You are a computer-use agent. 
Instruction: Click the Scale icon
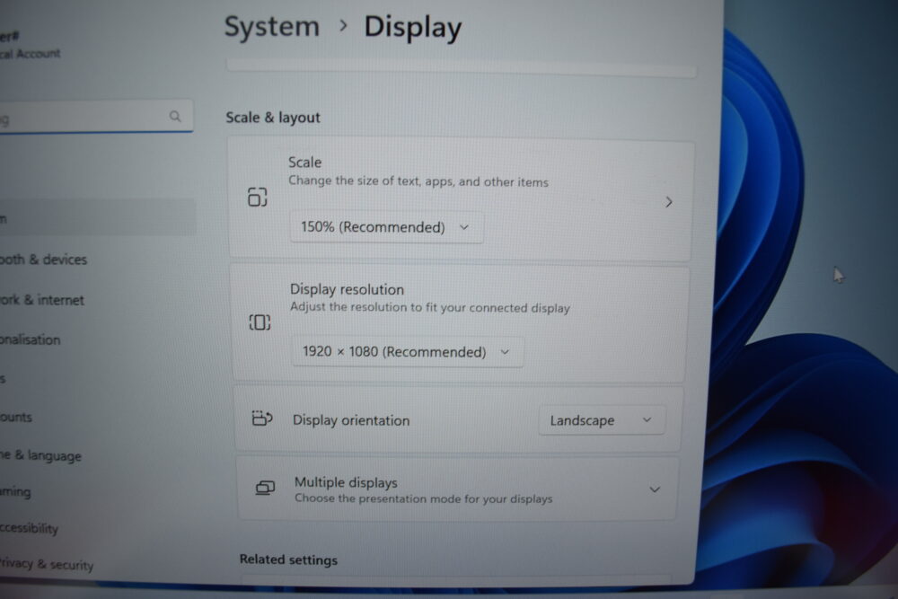257,197
